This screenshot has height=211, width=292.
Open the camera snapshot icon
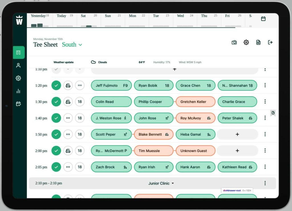pos(234,42)
